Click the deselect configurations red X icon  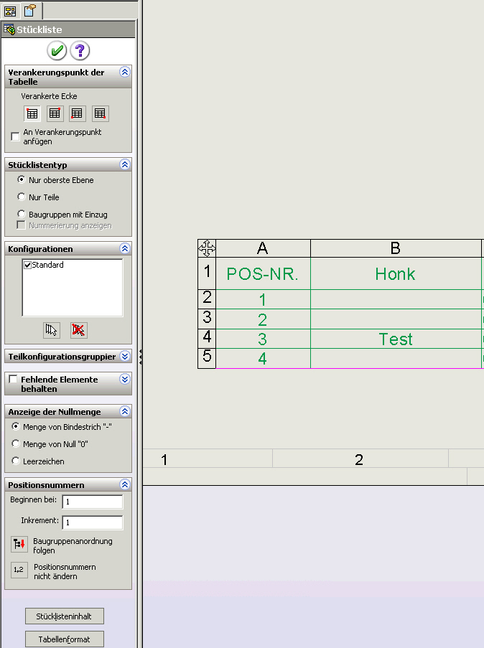(x=78, y=330)
